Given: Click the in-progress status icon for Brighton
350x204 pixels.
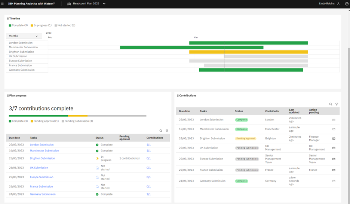Looking at the screenshot, I should (x=97, y=159).
